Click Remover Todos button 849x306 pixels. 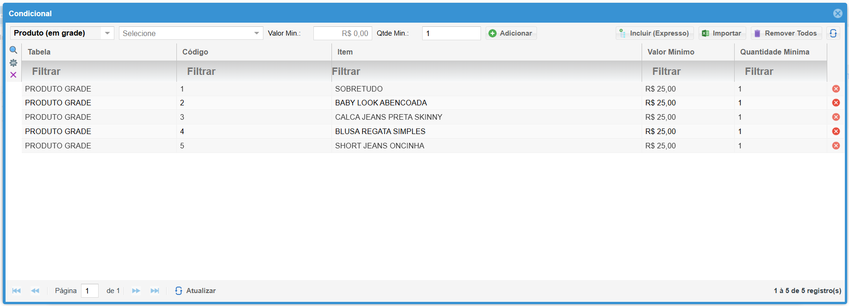point(786,33)
